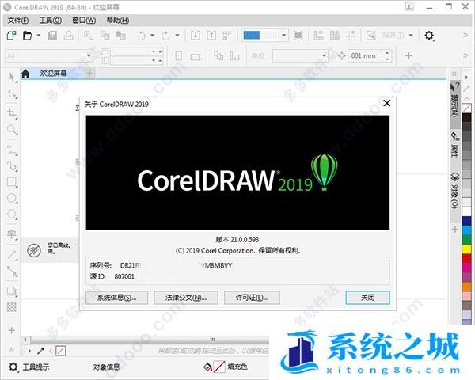Select the Rectangle tool
Viewport: 475px width, 380px height.
pyautogui.click(x=12, y=182)
